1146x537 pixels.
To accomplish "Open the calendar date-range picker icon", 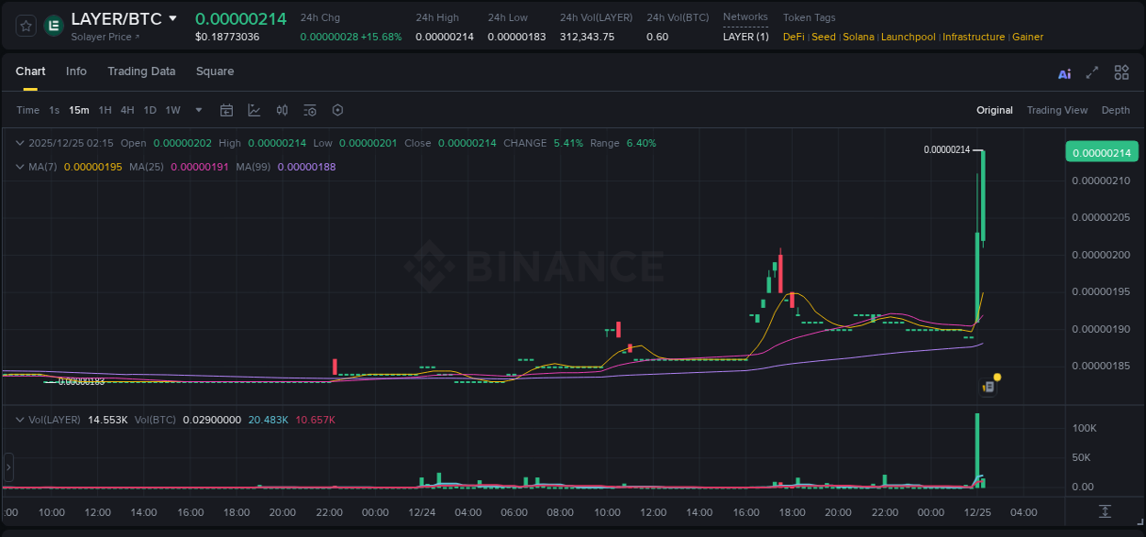I will 226,110.
